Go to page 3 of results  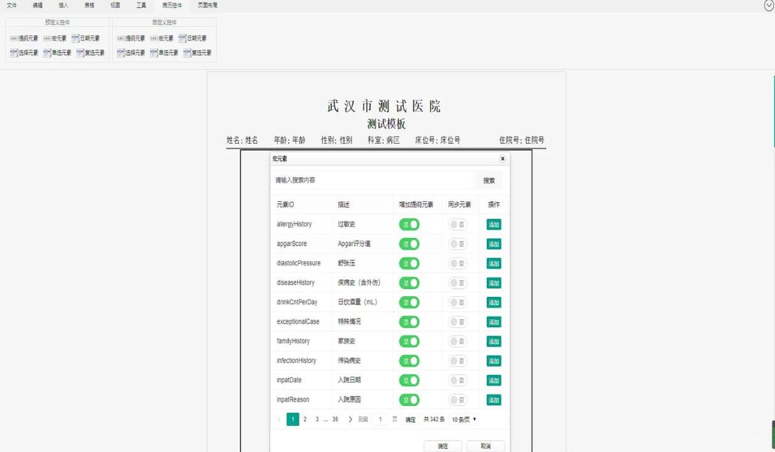317,419
